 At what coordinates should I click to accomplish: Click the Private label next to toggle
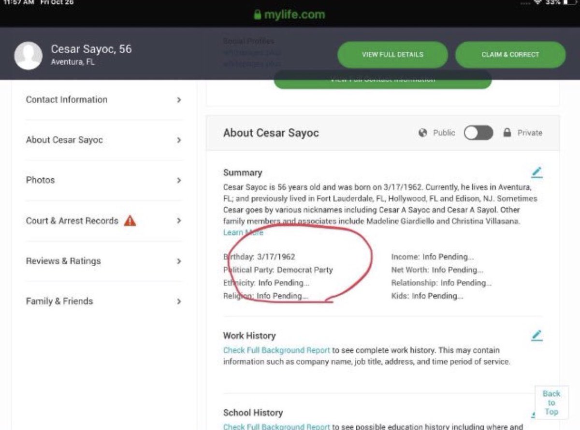(530, 133)
